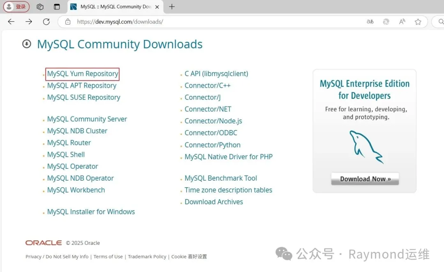The width and height of the screenshot is (444, 272).
Task: Open the workspaces icon
Action: [40, 7]
